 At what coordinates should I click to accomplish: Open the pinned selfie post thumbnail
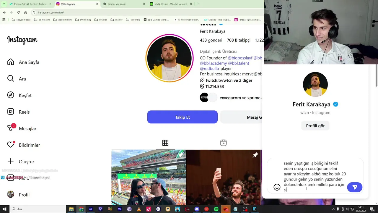click(224, 177)
